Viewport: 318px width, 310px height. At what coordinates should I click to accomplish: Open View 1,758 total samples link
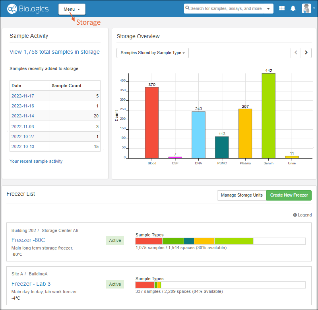tap(54, 52)
